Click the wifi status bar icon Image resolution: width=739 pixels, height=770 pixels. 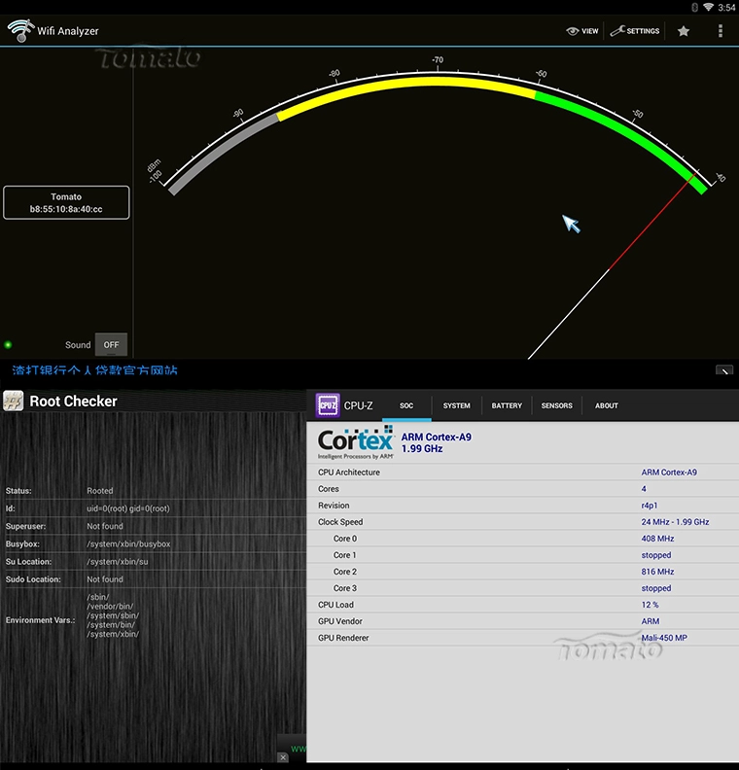(x=708, y=7)
